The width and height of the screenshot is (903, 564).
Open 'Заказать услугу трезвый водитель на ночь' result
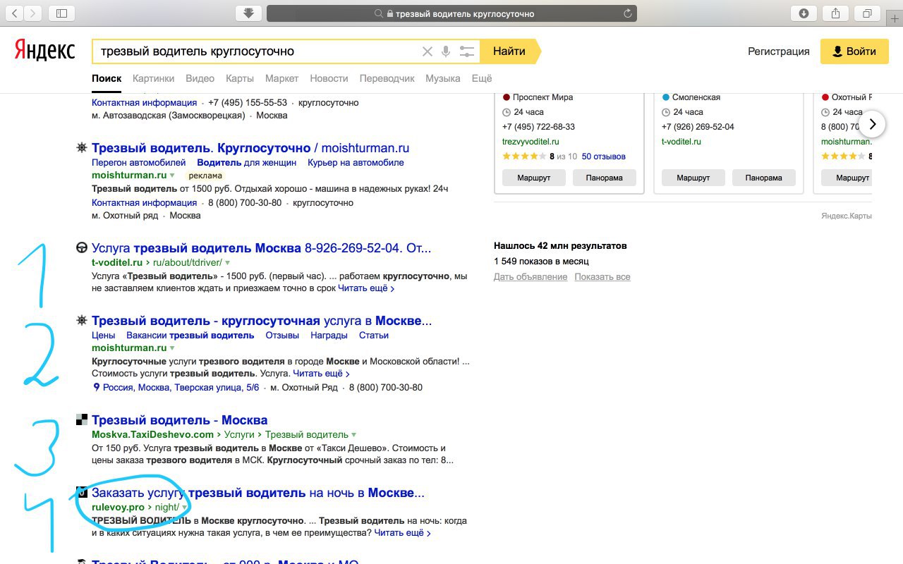[x=258, y=493]
